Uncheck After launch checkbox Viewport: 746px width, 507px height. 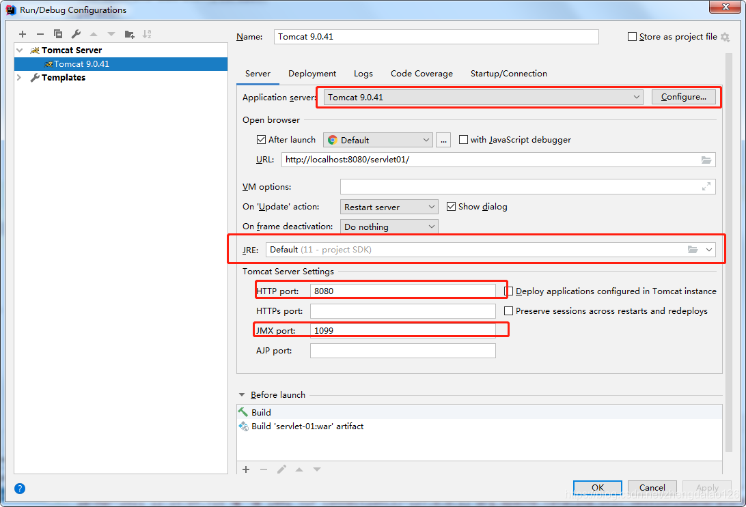click(261, 140)
